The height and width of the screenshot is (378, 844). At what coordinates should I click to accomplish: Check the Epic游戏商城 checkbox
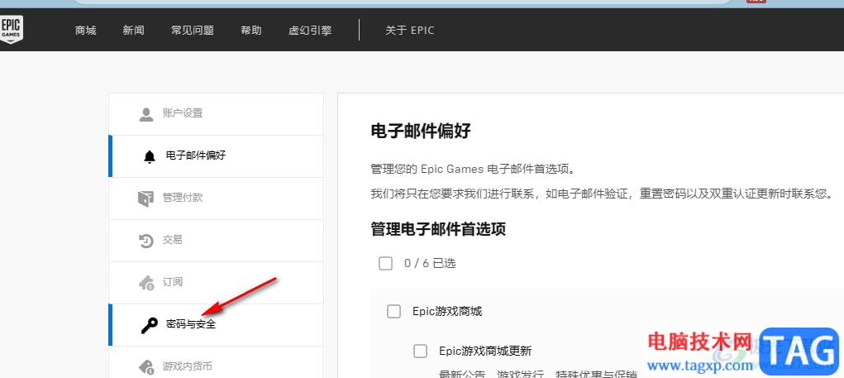click(394, 311)
